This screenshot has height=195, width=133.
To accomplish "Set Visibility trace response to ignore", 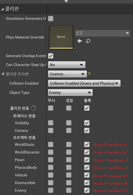I will coord(51,123).
